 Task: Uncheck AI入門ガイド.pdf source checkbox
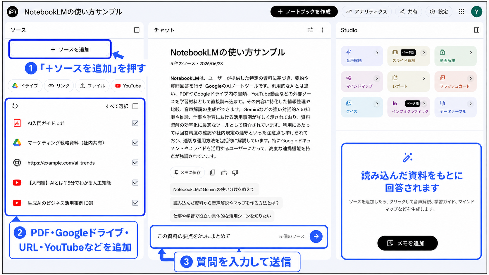(x=135, y=123)
